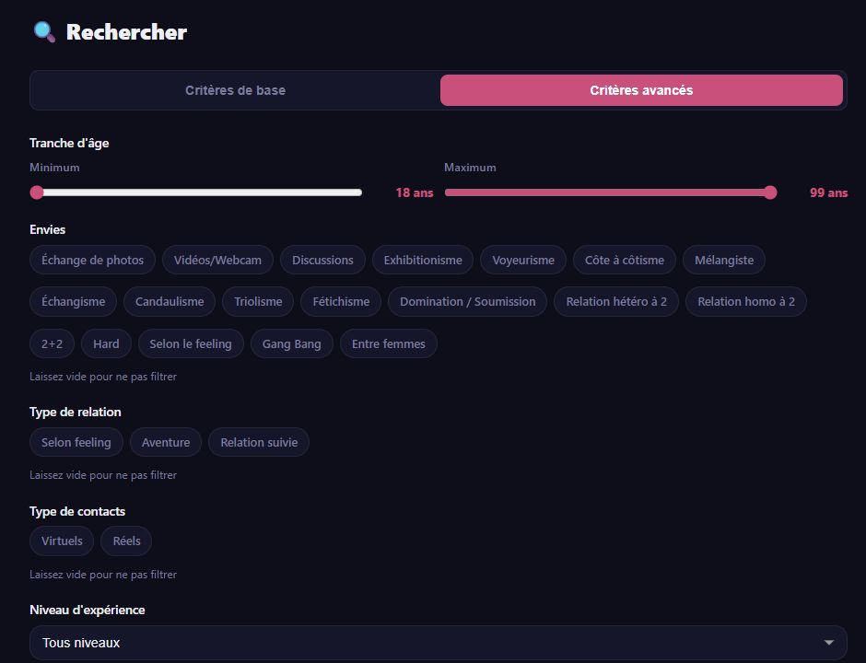Select the 2+2 filter chip
The width and height of the screenshot is (866, 663).
click(x=52, y=343)
